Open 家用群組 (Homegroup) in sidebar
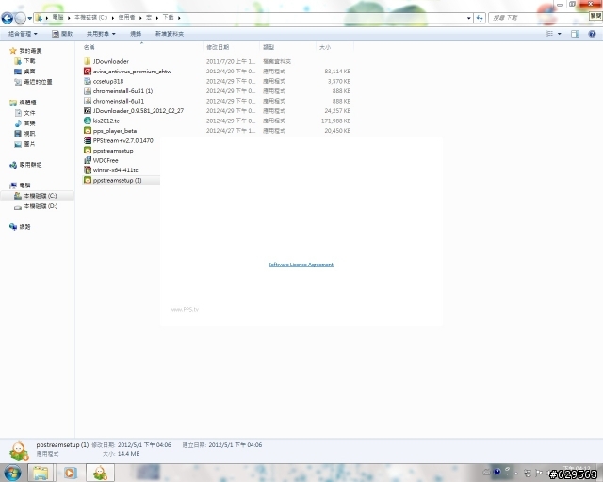 30,165
